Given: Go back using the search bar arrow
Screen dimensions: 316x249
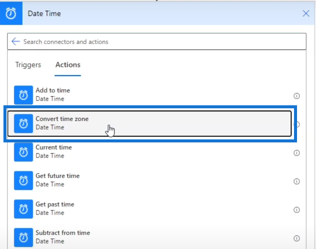Looking at the screenshot, I should coord(16,41).
